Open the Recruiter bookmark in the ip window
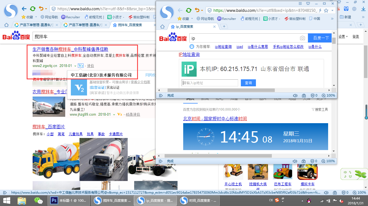368x206 pixels. point(227,19)
